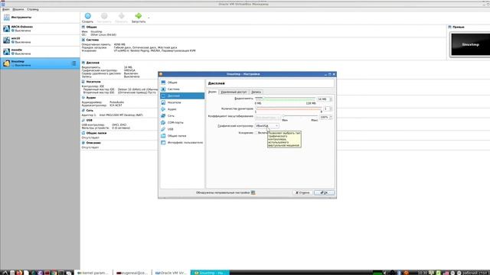Select Носители category in settings dialog

(x=182, y=102)
